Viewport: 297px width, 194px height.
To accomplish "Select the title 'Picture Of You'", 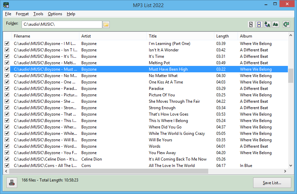I will pos(162,95).
